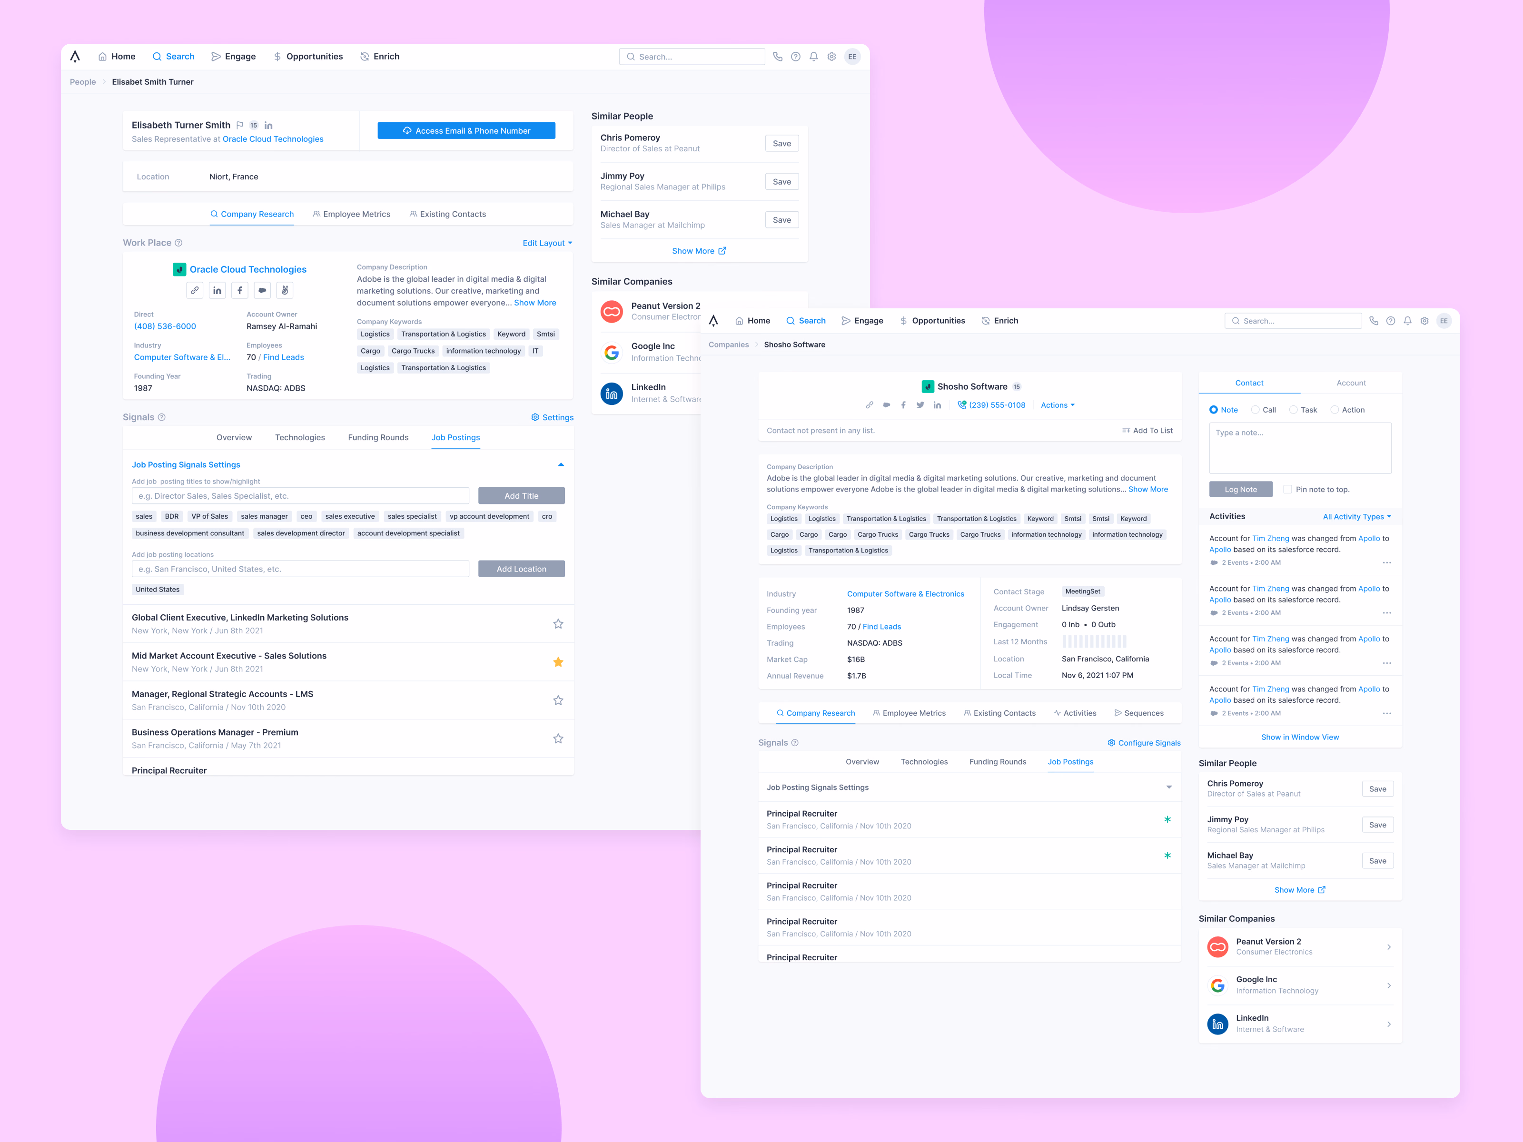
Task: Open settings gear in the front window header
Action: pyautogui.click(x=1424, y=321)
